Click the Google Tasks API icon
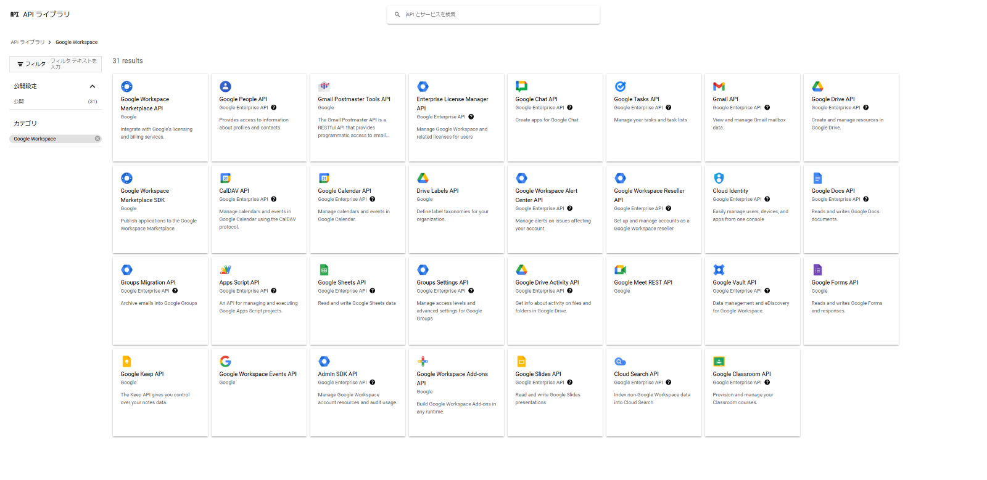987x480 pixels. (620, 86)
